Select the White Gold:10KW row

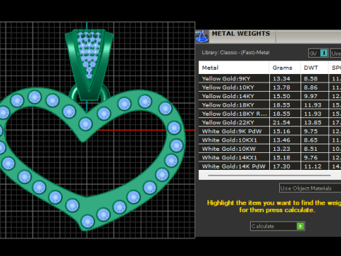coord(270,149)
